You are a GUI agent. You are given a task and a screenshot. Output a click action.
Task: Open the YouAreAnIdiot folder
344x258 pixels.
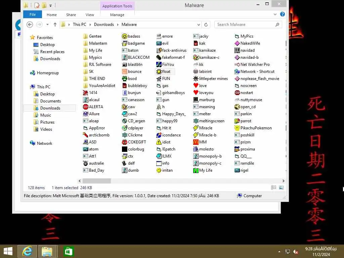coord(99,86)
